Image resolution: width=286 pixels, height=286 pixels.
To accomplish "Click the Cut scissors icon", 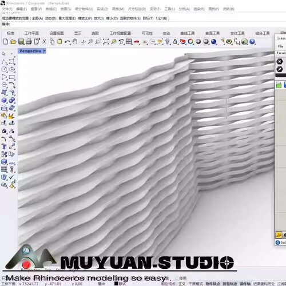I will pos(44,42).
